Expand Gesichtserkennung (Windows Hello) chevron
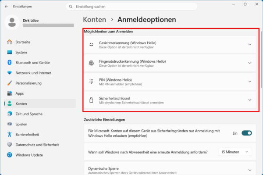This screenshot has width=263, height=175. pos(250,44)
